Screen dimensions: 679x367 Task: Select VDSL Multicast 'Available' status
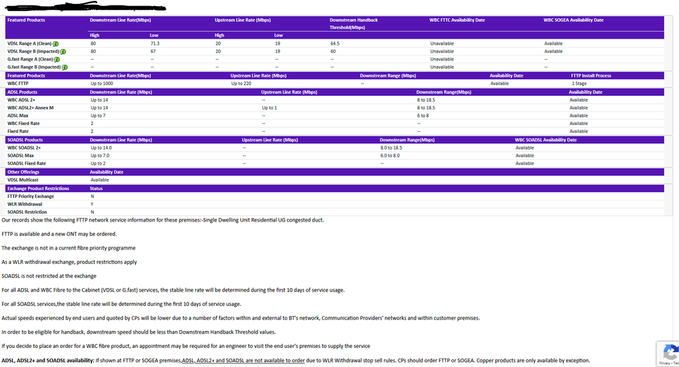point(100,179)
